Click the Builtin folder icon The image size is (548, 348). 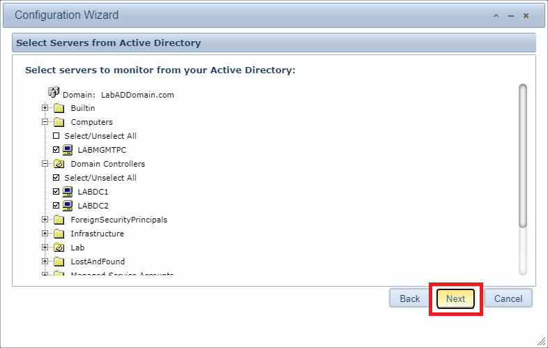tap(59, 108)
